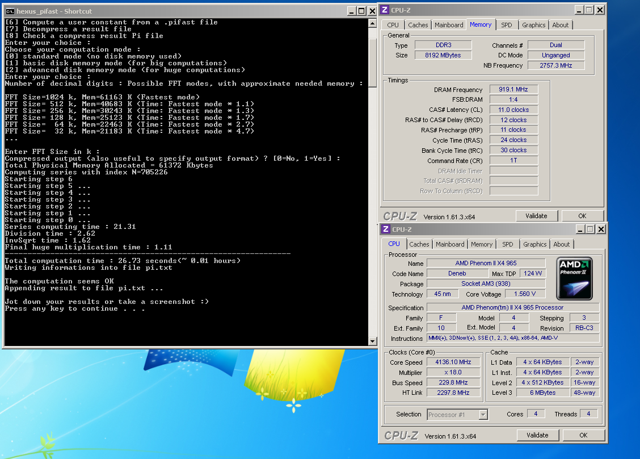
Task: Open Graphics tab in lower CPU-Z window
Action: point(534,244)
